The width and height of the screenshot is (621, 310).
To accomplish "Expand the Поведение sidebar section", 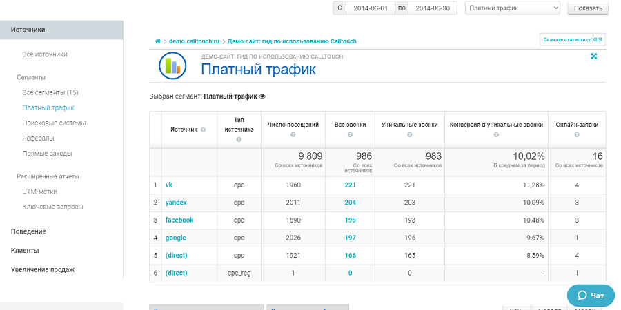I will pyautogui.click(x=28, y=231).
